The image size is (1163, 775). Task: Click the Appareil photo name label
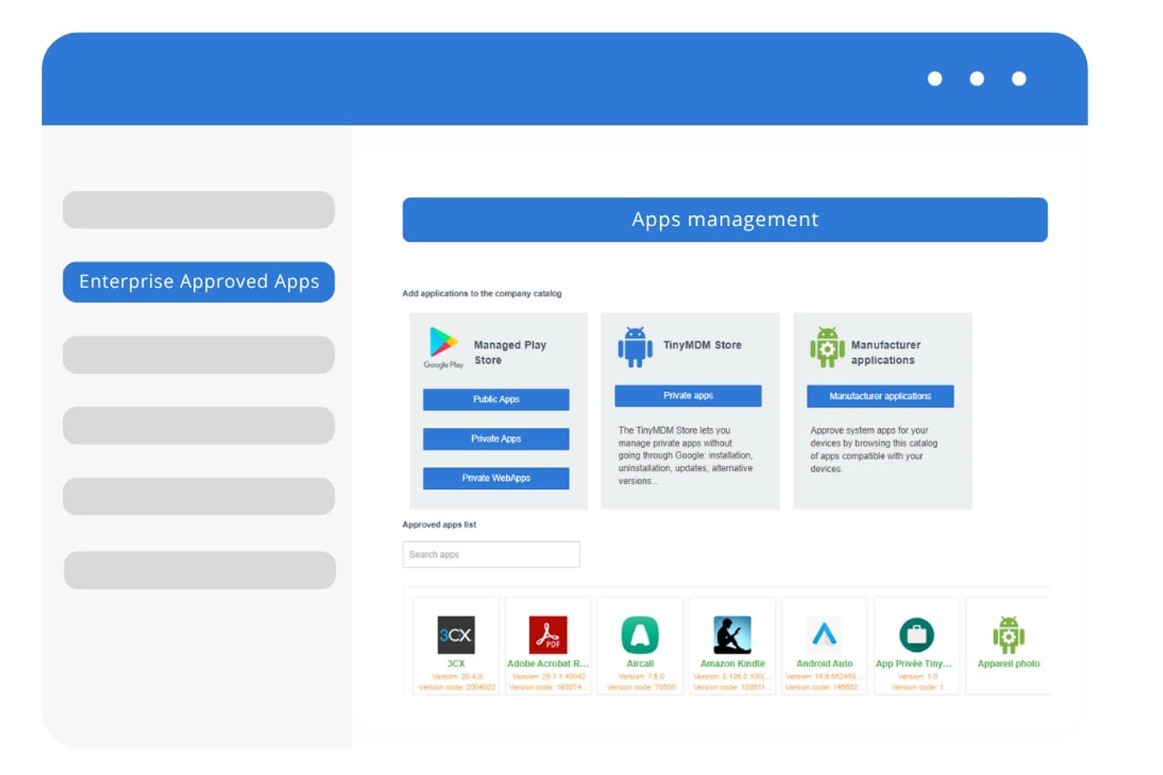click(x=1008, y=664)
